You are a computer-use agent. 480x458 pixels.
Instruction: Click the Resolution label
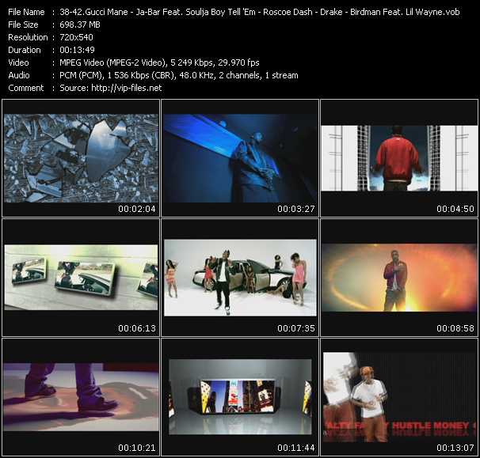28,37
